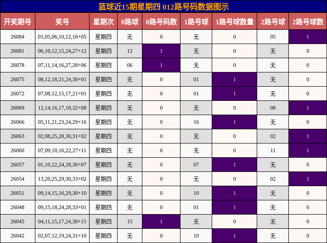Select period number 26066

coord(17,122)
